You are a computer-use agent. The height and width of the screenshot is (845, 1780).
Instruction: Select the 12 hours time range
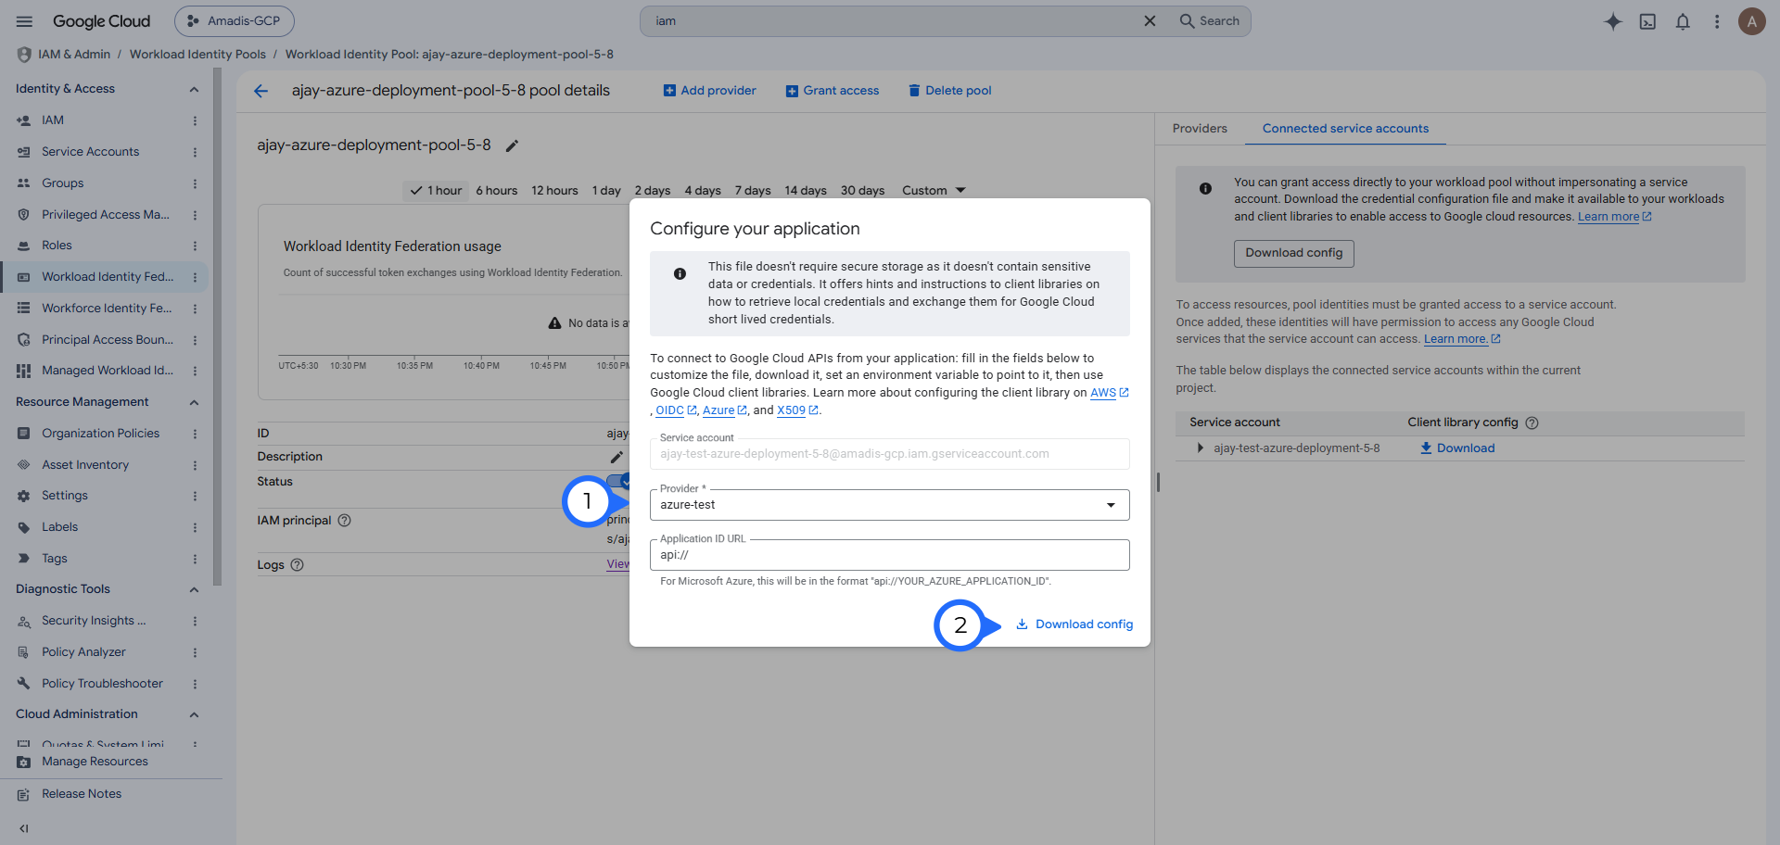pyautogui.click(x=554, y=191)
